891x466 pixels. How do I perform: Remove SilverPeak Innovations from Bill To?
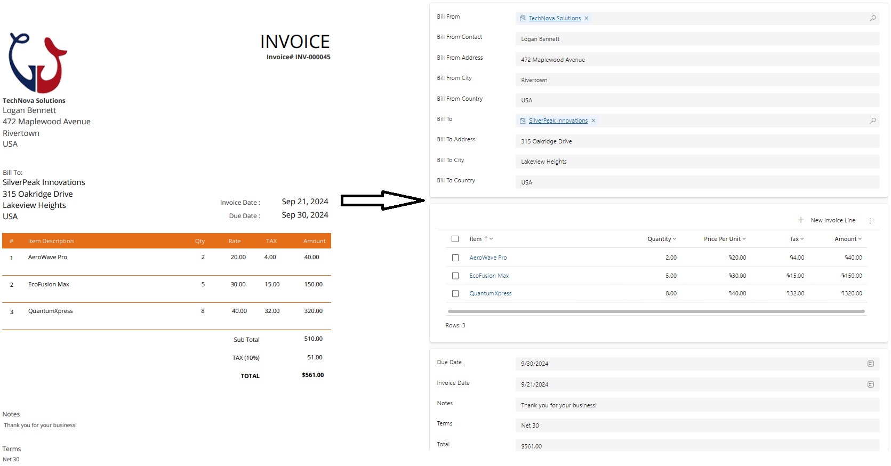(593, 120)
